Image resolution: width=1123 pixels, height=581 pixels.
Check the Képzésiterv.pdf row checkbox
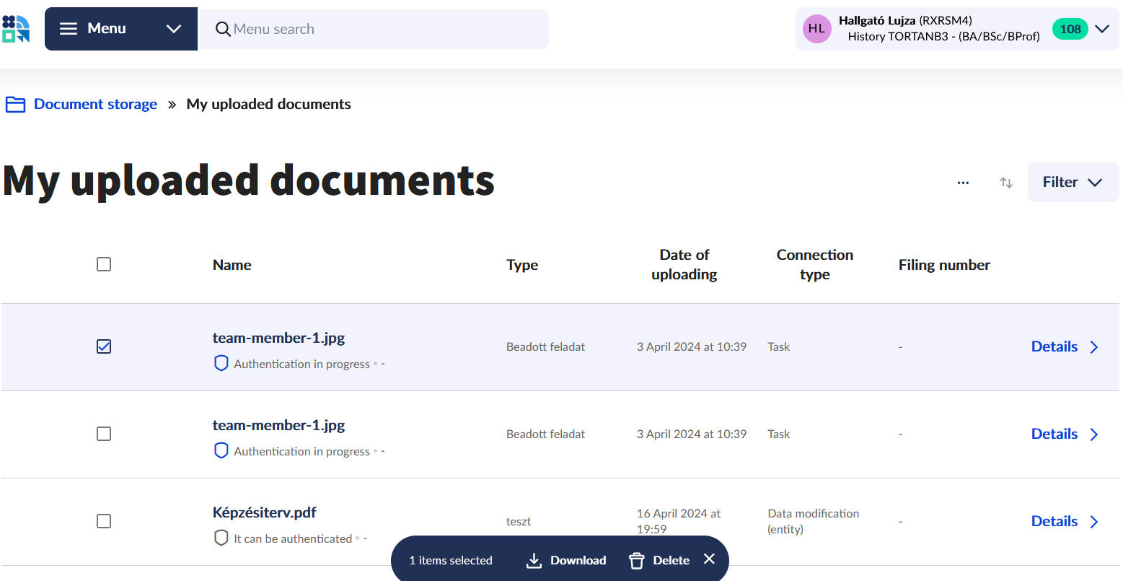104,521
